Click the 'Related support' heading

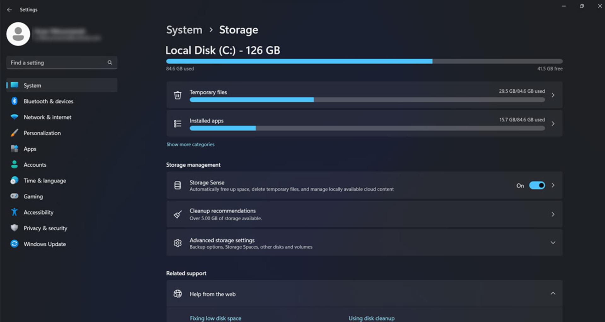pyautogui.click(x=186, y=273)
